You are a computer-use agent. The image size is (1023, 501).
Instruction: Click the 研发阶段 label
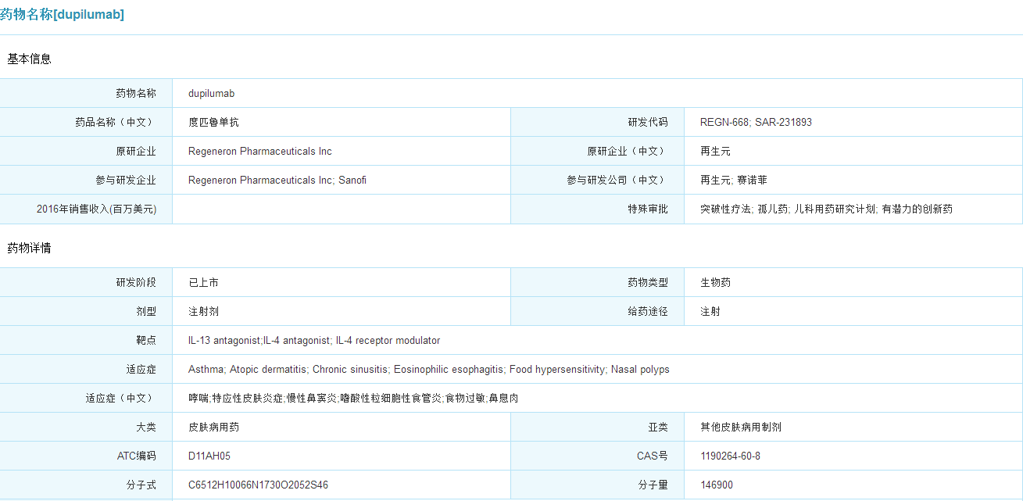(136, 282)
